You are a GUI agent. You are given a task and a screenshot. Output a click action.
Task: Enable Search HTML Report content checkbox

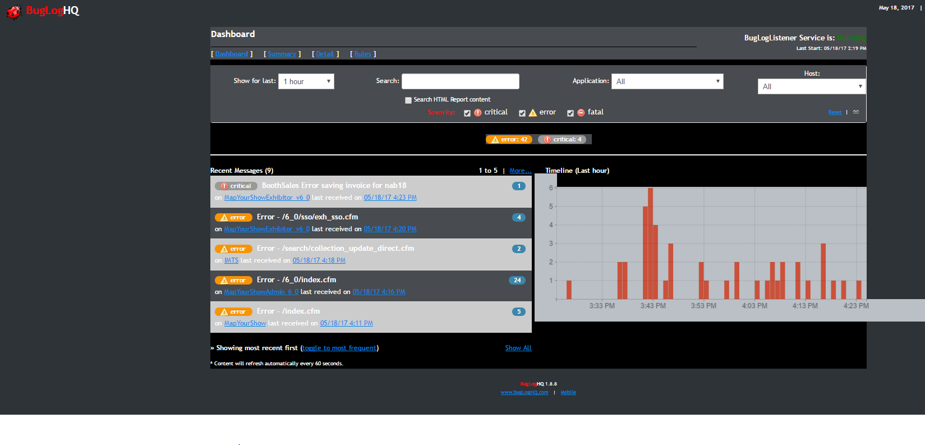click(408, 100)
